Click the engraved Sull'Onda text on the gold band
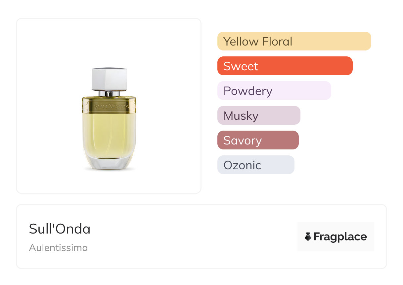 click(109, 107)
